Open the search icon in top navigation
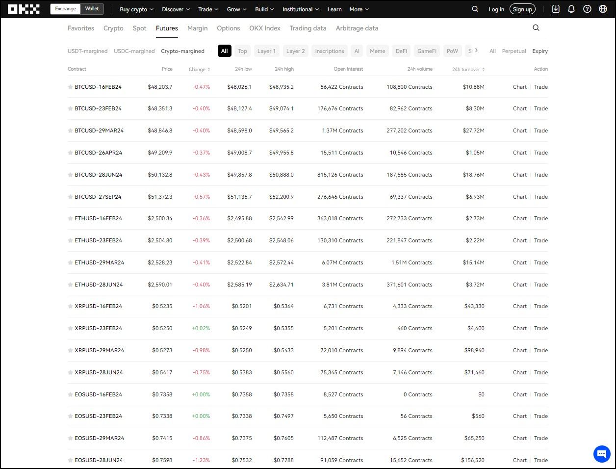 (475, 9)
